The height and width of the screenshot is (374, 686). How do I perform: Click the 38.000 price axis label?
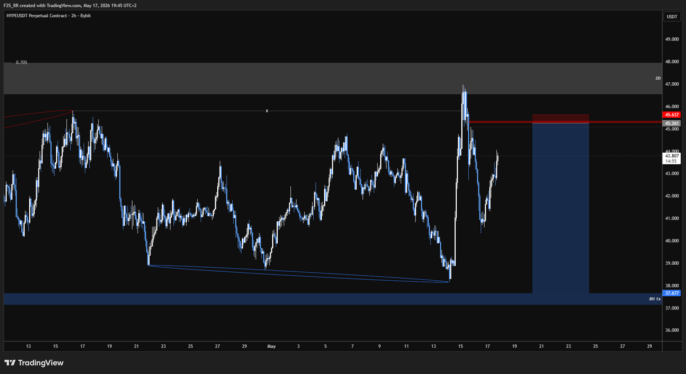[671, 285]
